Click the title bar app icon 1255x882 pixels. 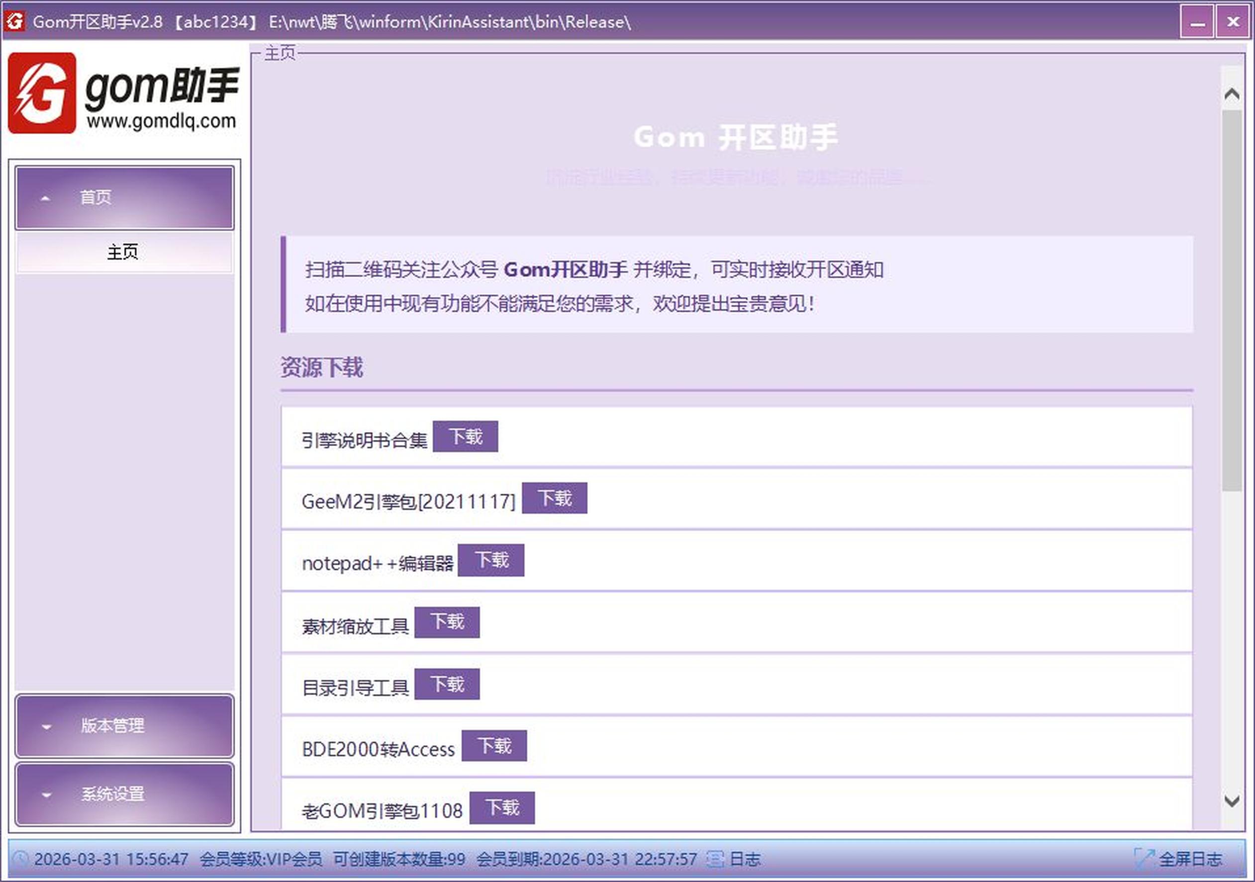click(x=15, y=21)
